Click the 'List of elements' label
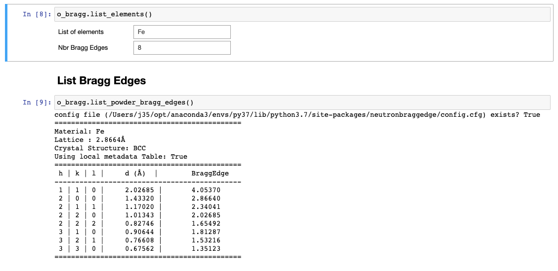This screenshot has height=271, width=558. (x=81, y=32)
